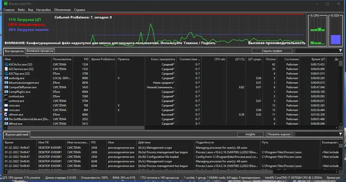Open the Обновления menu
The width and height of the screenshot is (346, 182).
tap(63, 9)
